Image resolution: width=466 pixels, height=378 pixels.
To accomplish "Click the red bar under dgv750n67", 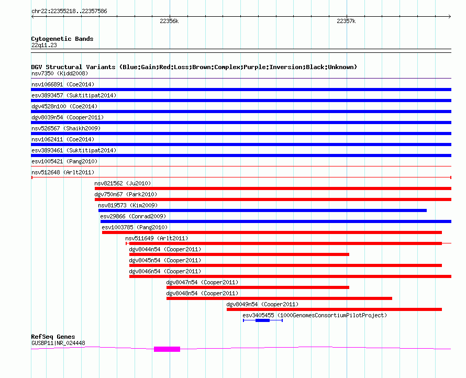I will 273,199.
